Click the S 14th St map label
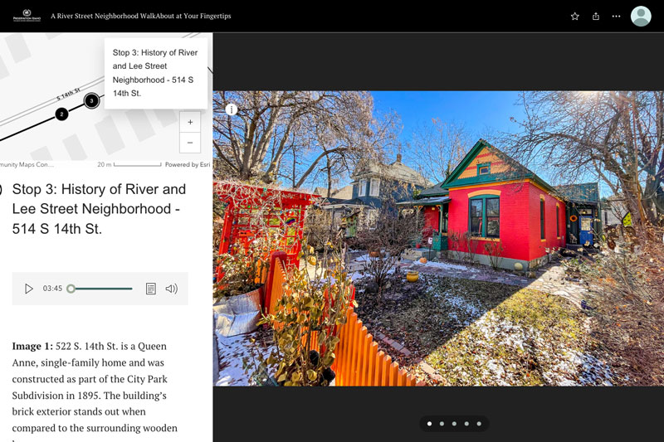The height and width of the screenshot is (442, 664). pyautogui.click(x=69, y=95)
